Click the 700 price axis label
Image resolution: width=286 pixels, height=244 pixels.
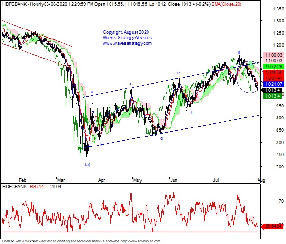pyautogui.click(x=280, y=166)
